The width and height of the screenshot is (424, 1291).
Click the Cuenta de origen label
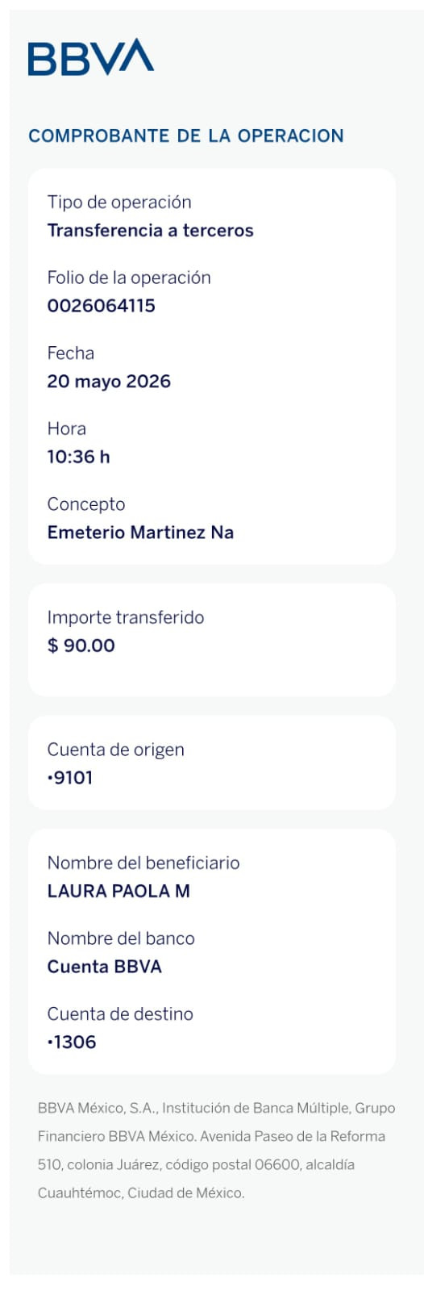(115, 750)
